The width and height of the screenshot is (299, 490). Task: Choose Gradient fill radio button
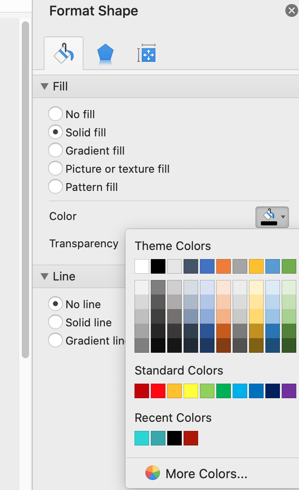(55, 150)
